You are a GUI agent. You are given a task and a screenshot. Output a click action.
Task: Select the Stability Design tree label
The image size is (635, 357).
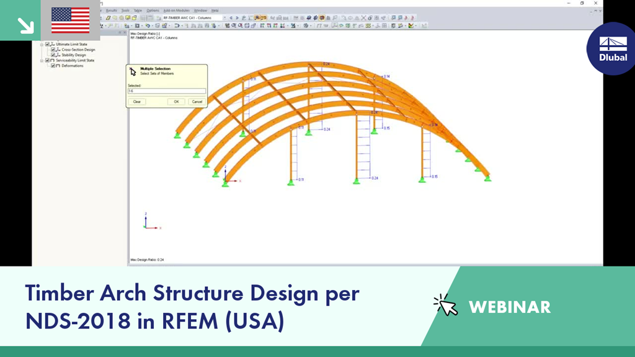[x=74, y=55]
